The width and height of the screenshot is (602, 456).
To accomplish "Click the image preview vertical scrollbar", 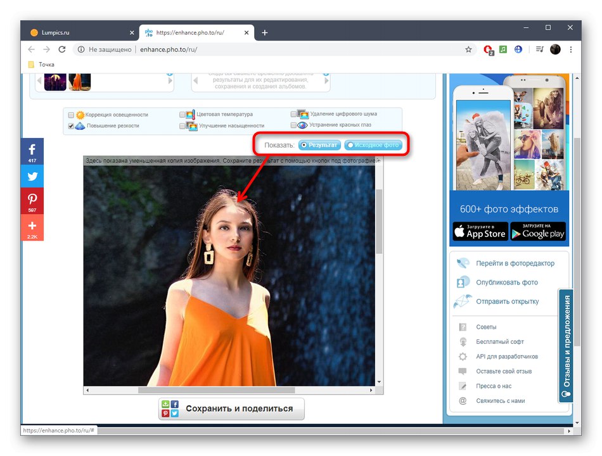I will coord(379,222).
